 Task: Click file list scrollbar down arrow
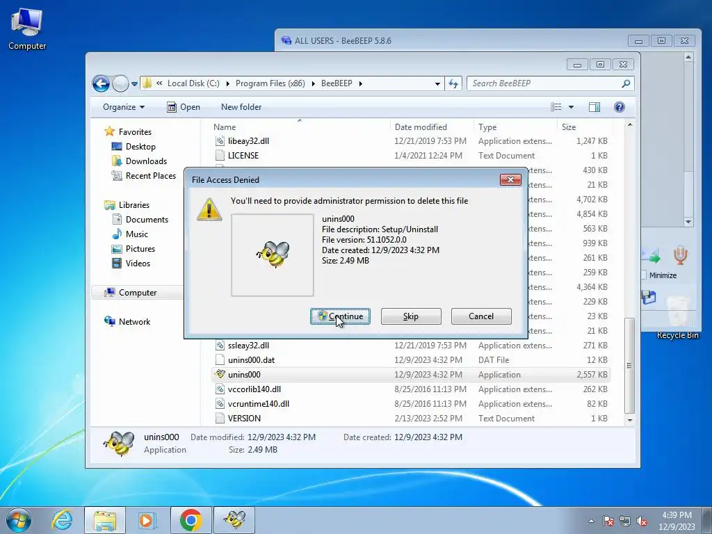point(630,420)
